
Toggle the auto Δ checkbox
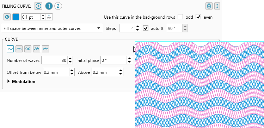[146, 28]
